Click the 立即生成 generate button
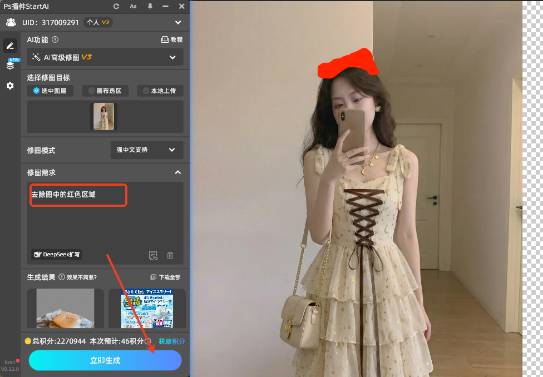This screenshot has height=377, width=543. pyautogui.click(x=105, y=360)
